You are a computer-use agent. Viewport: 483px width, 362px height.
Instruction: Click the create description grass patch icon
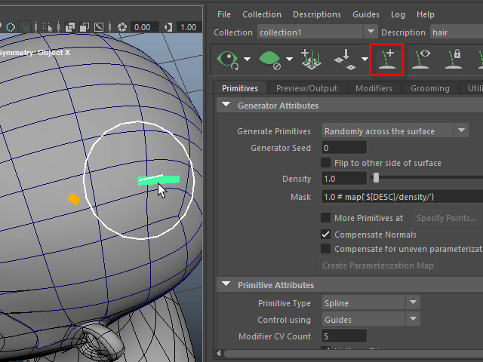point(311,59)
